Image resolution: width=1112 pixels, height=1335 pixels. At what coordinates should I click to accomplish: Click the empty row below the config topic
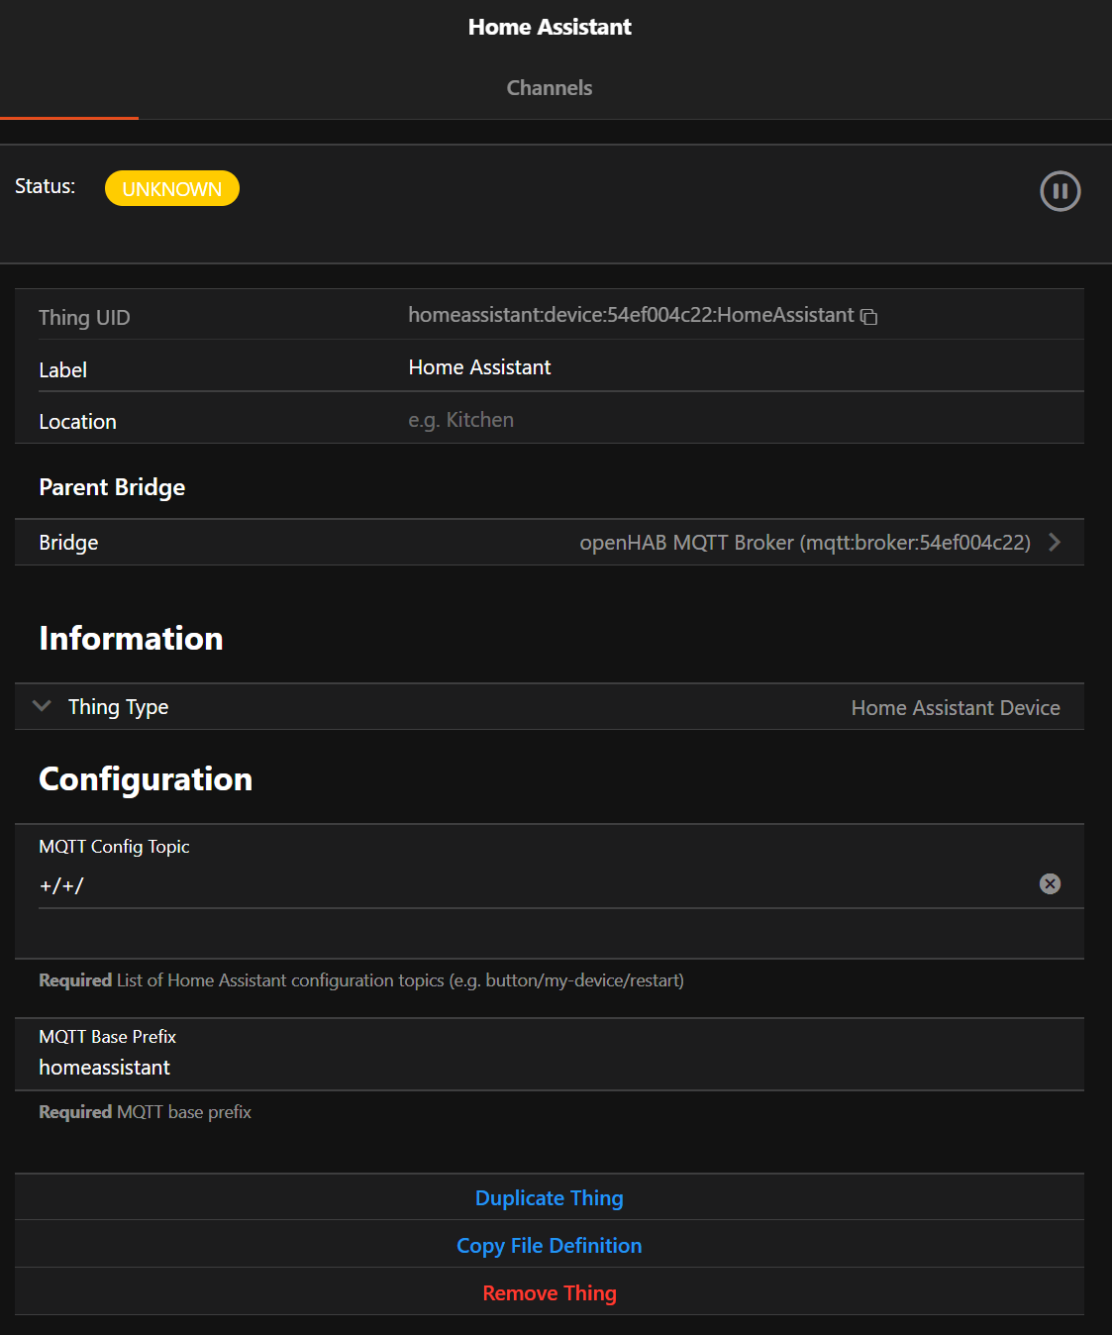point(549,934)
